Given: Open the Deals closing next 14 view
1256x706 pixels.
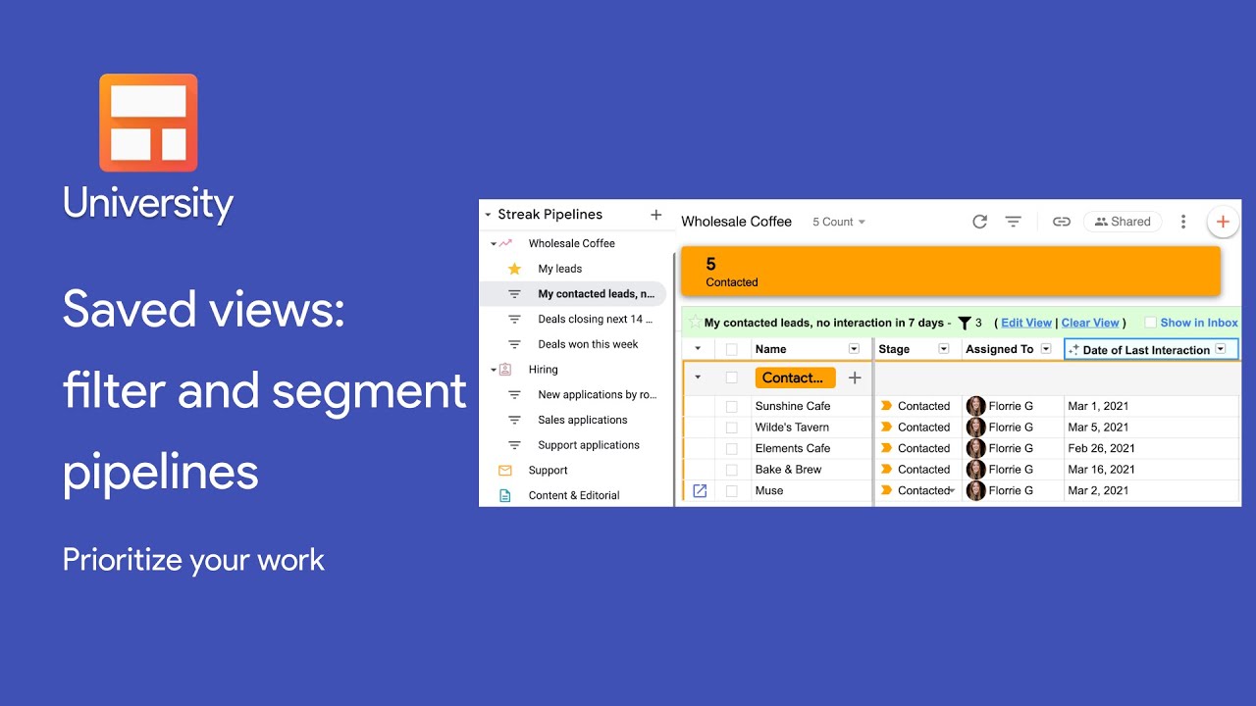Looking at the screenshot, I should [595, 320].
